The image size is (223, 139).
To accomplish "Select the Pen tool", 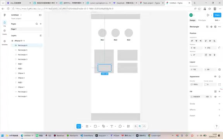I will pyautogui.click(x=103, y=126).
